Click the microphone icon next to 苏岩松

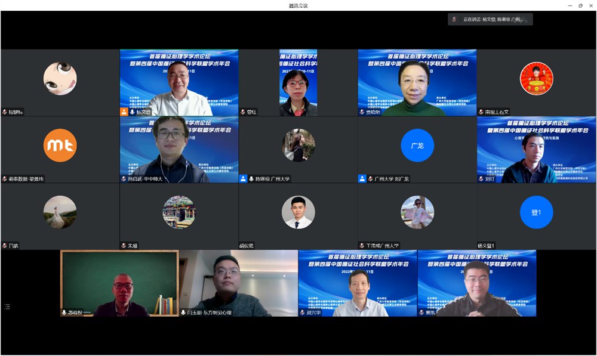pos(64,312)
